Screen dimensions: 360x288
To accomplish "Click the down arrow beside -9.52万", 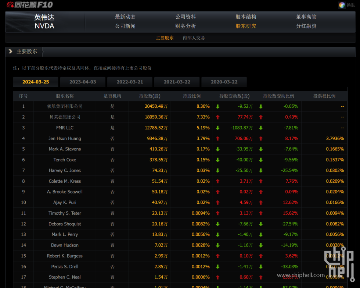I will 217,106.
